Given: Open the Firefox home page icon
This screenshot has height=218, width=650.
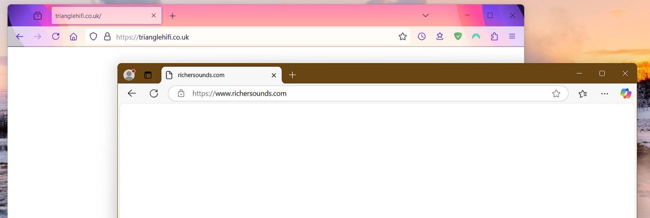Looking at the screenshot, I should tap(74, 36).
